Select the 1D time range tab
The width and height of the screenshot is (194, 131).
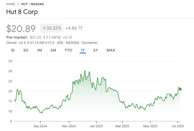click(x=13, y=50)
